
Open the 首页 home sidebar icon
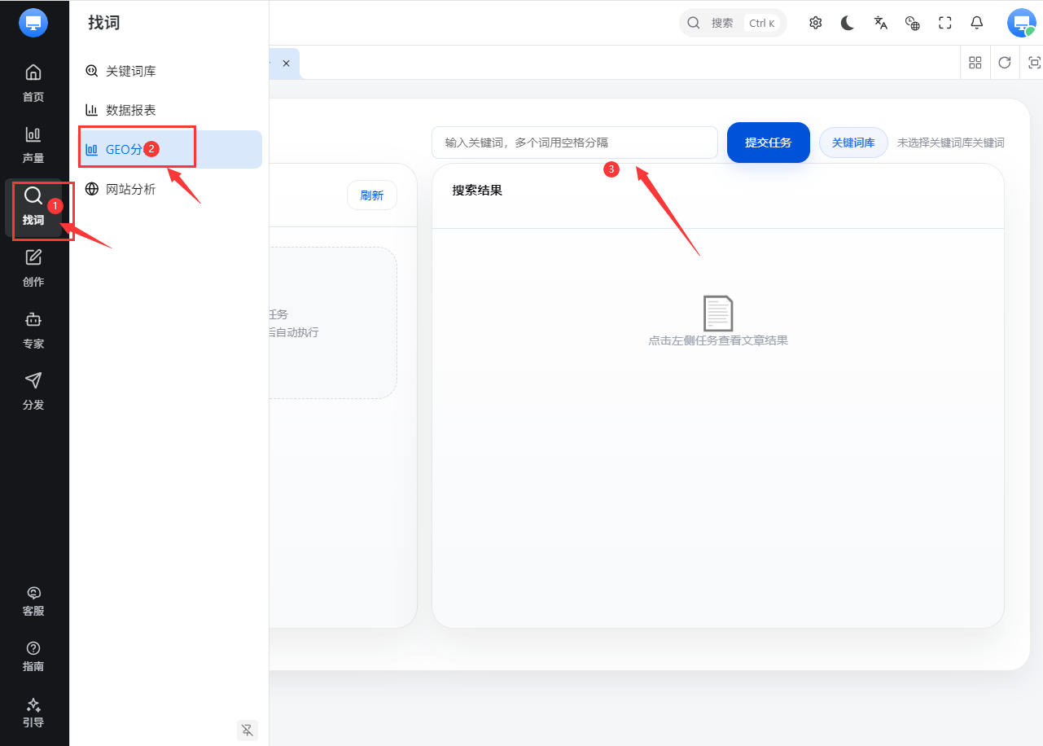33,82
